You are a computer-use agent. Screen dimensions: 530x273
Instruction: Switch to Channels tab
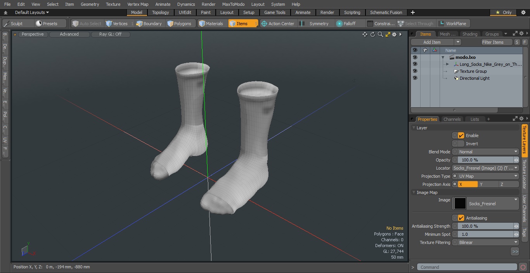452,119
